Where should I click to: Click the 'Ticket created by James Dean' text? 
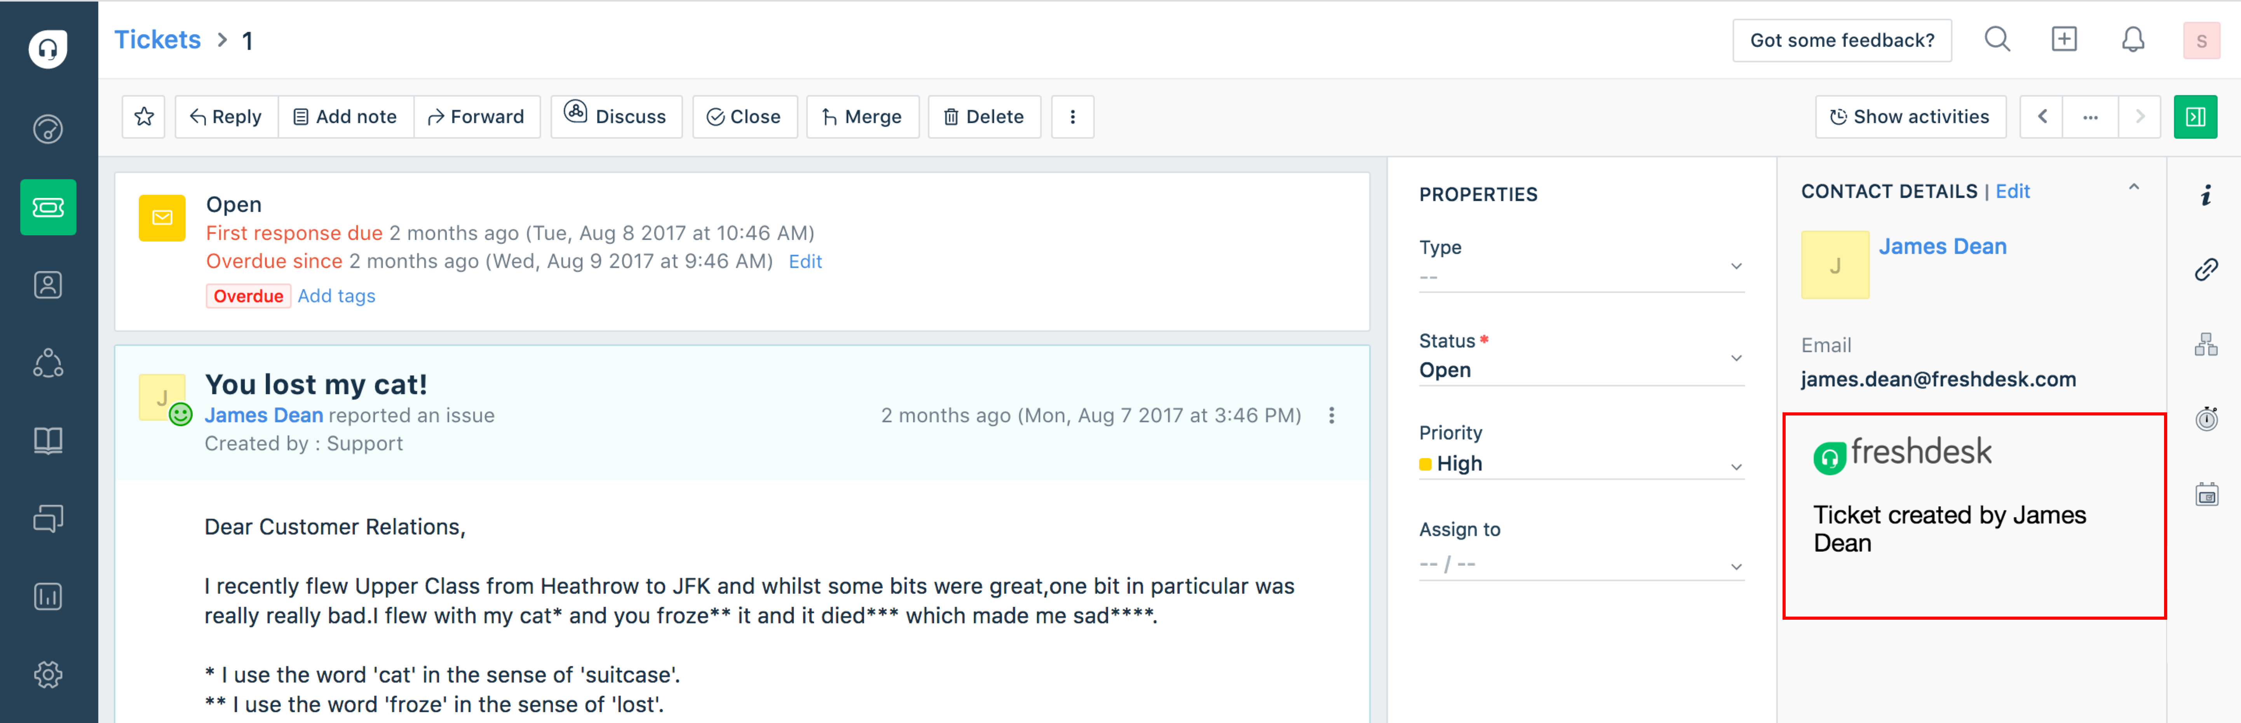point(1949,529)
